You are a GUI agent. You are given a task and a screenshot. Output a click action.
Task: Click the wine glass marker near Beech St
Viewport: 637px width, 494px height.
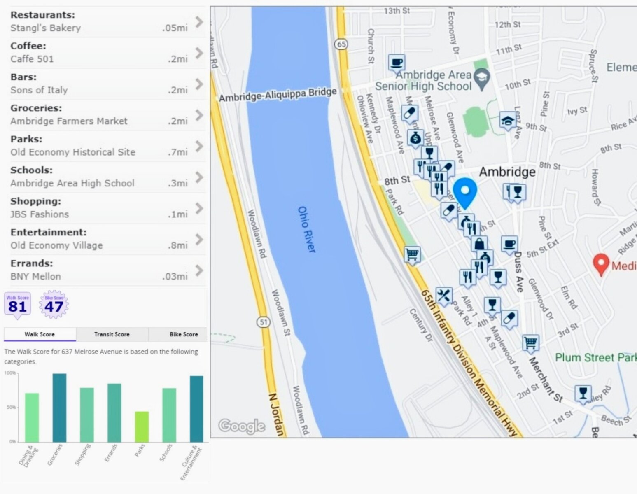(x=583, y=393)
